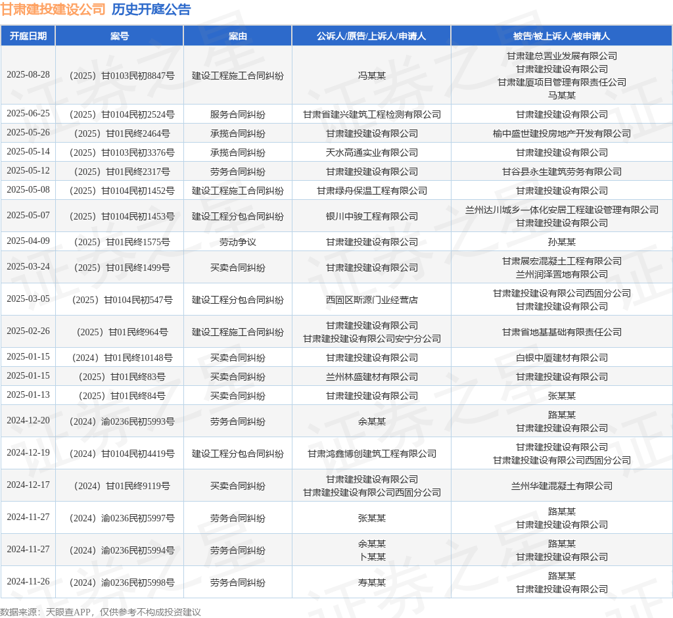Click defendant 兰州润泽置地有限公司
The image size is (673, 618).
562,274
